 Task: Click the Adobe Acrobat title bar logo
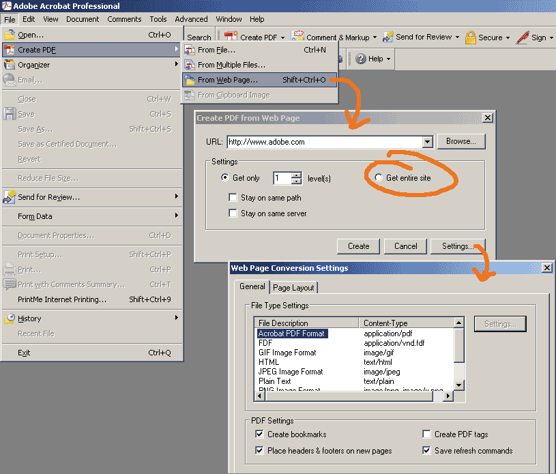6,5
